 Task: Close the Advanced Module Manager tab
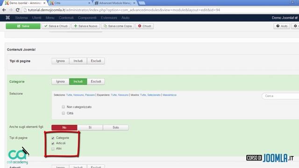tap(134, 3)
